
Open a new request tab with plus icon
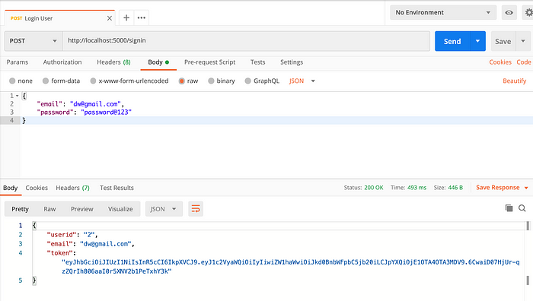[x=126, y=17]
